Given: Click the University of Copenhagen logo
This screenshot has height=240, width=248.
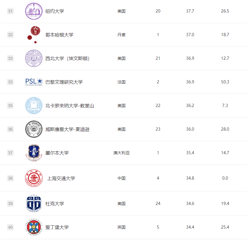Looking at the screenshot, I should [33, 35].
